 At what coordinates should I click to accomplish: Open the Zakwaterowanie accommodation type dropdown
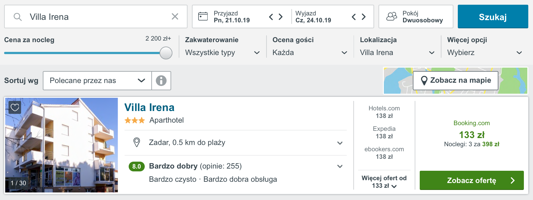click(x=222, y=53)
